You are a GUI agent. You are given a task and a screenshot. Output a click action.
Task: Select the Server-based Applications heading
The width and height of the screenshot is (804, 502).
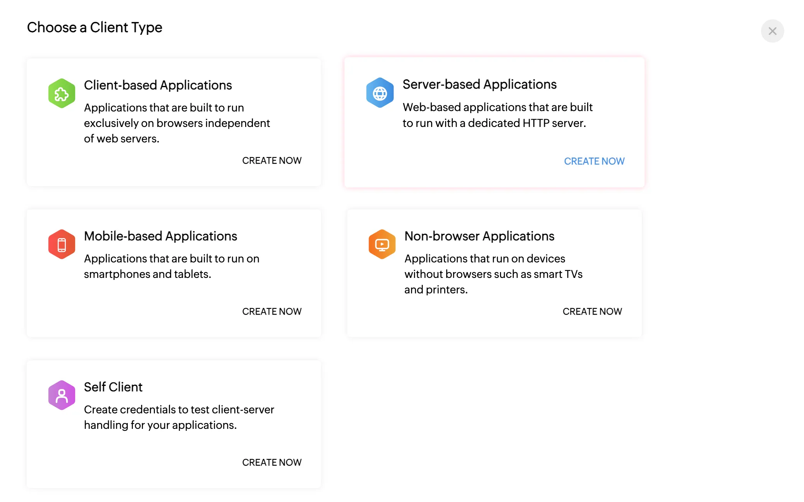pyautogui.click(x=479, y=84)
